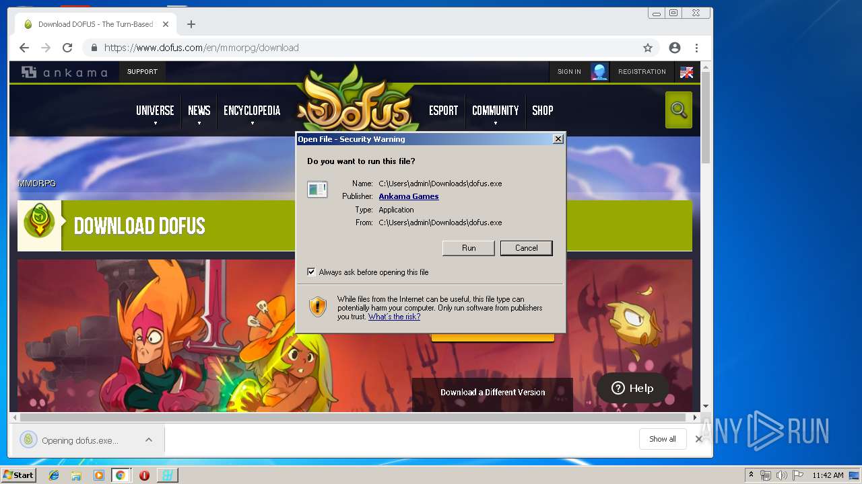Image resolution: width=862 pixels, height=484 pixels.
Task: Click Sign In text link
Action: point(569,72)
